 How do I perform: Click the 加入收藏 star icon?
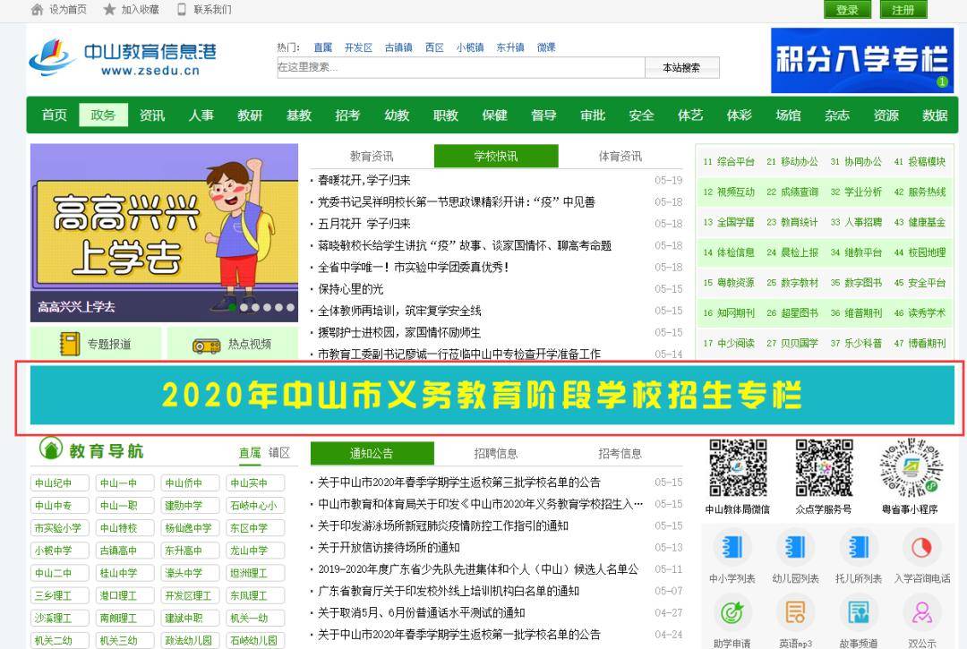107,10
